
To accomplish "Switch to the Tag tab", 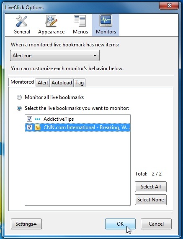I will (80, 83).
